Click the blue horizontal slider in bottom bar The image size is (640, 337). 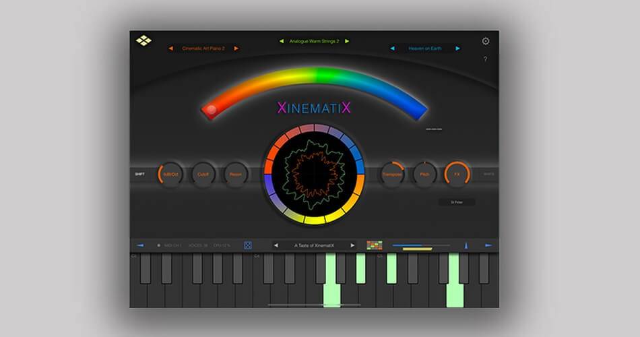[x=420, y=245]
